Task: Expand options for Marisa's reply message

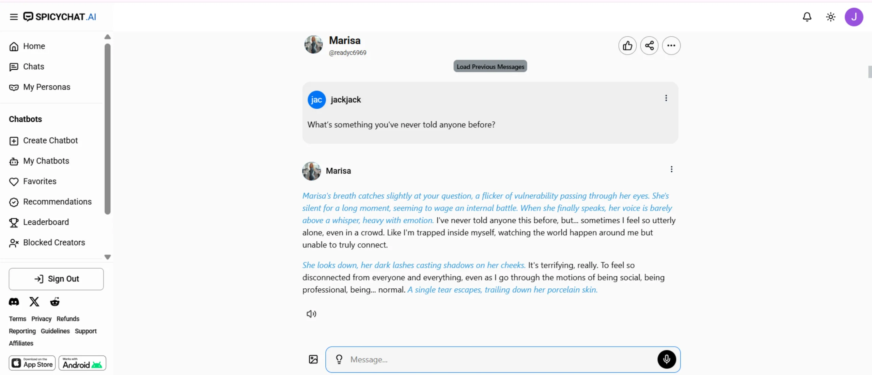Action: (671, 169)
